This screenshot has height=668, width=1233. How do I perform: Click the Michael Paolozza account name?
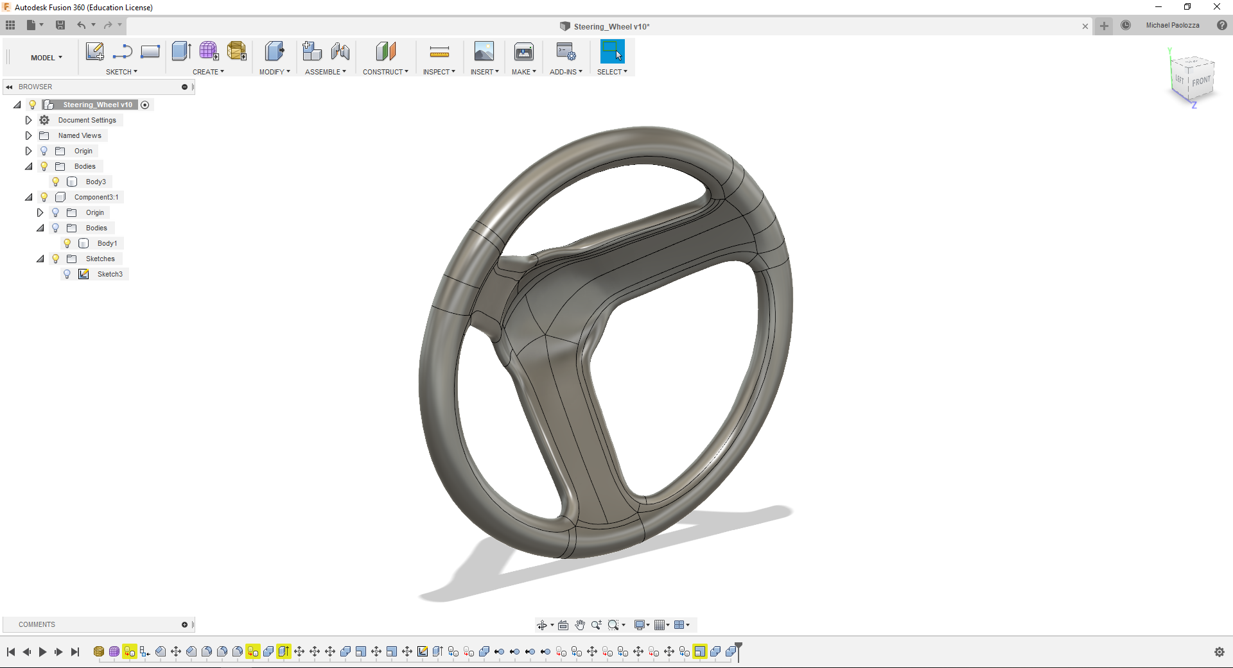(x=1173, y=25)
